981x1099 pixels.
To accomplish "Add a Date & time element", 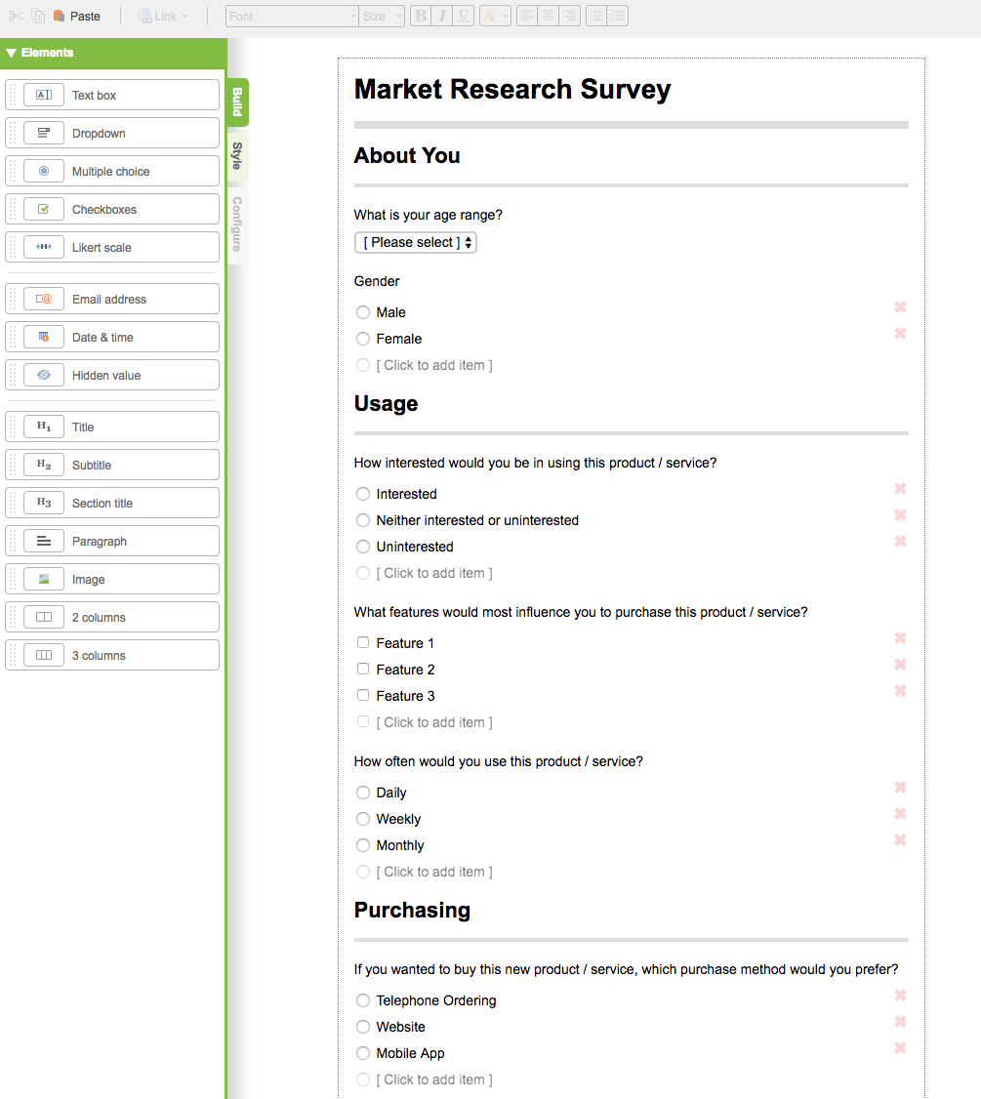I will 112,338.
